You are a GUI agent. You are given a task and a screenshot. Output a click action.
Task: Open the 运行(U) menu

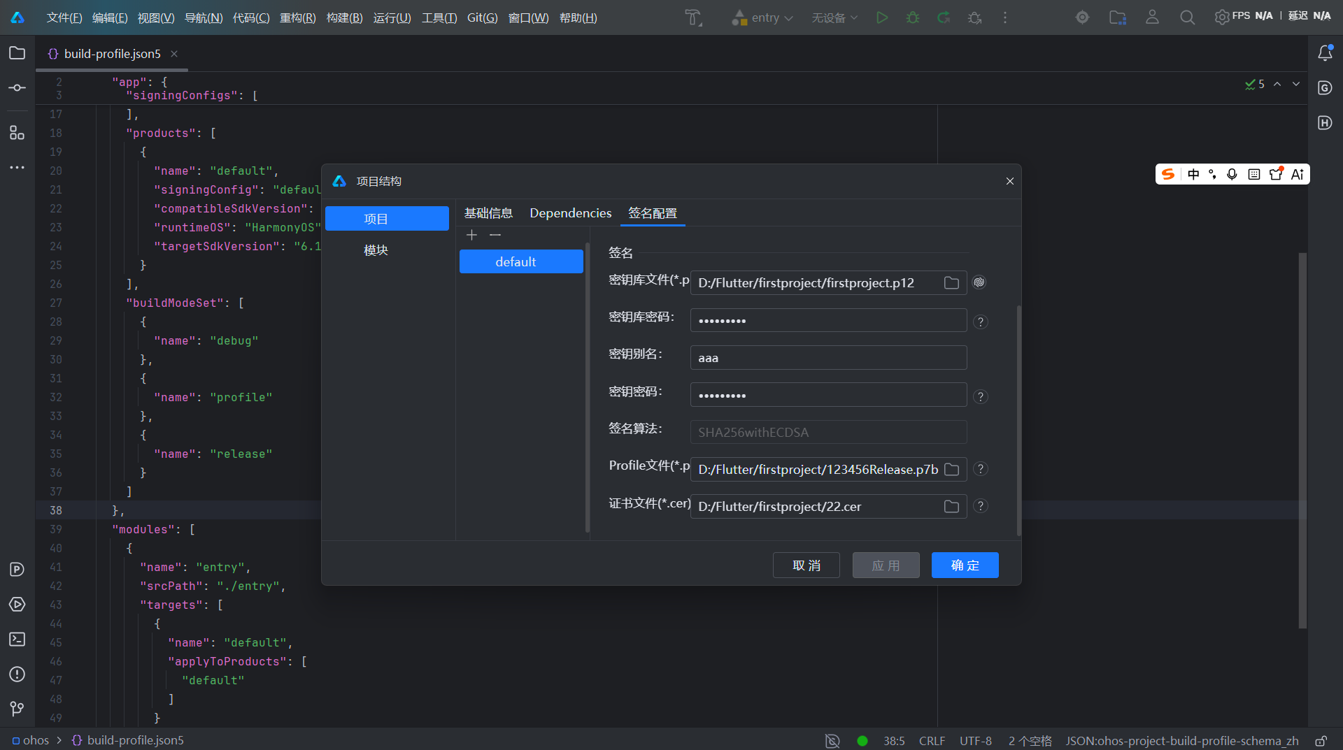tap(392, 17)
